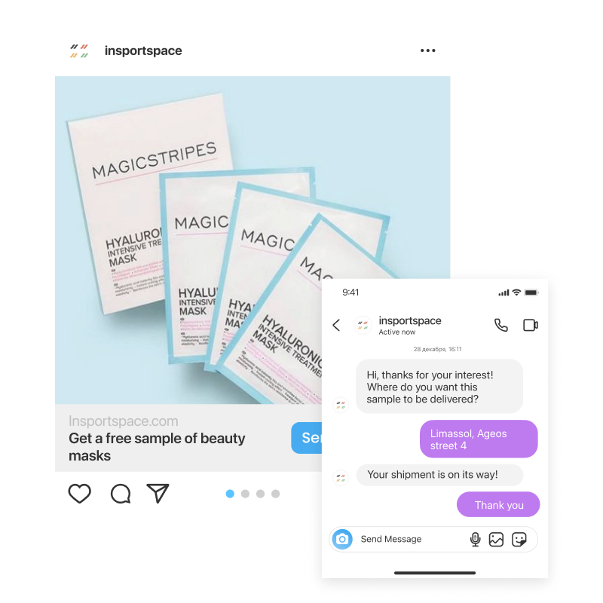The width and height of the screenshot is (603, 603).
Task: Click insportspace logo avatar in post header
Action: pos(79,51)
